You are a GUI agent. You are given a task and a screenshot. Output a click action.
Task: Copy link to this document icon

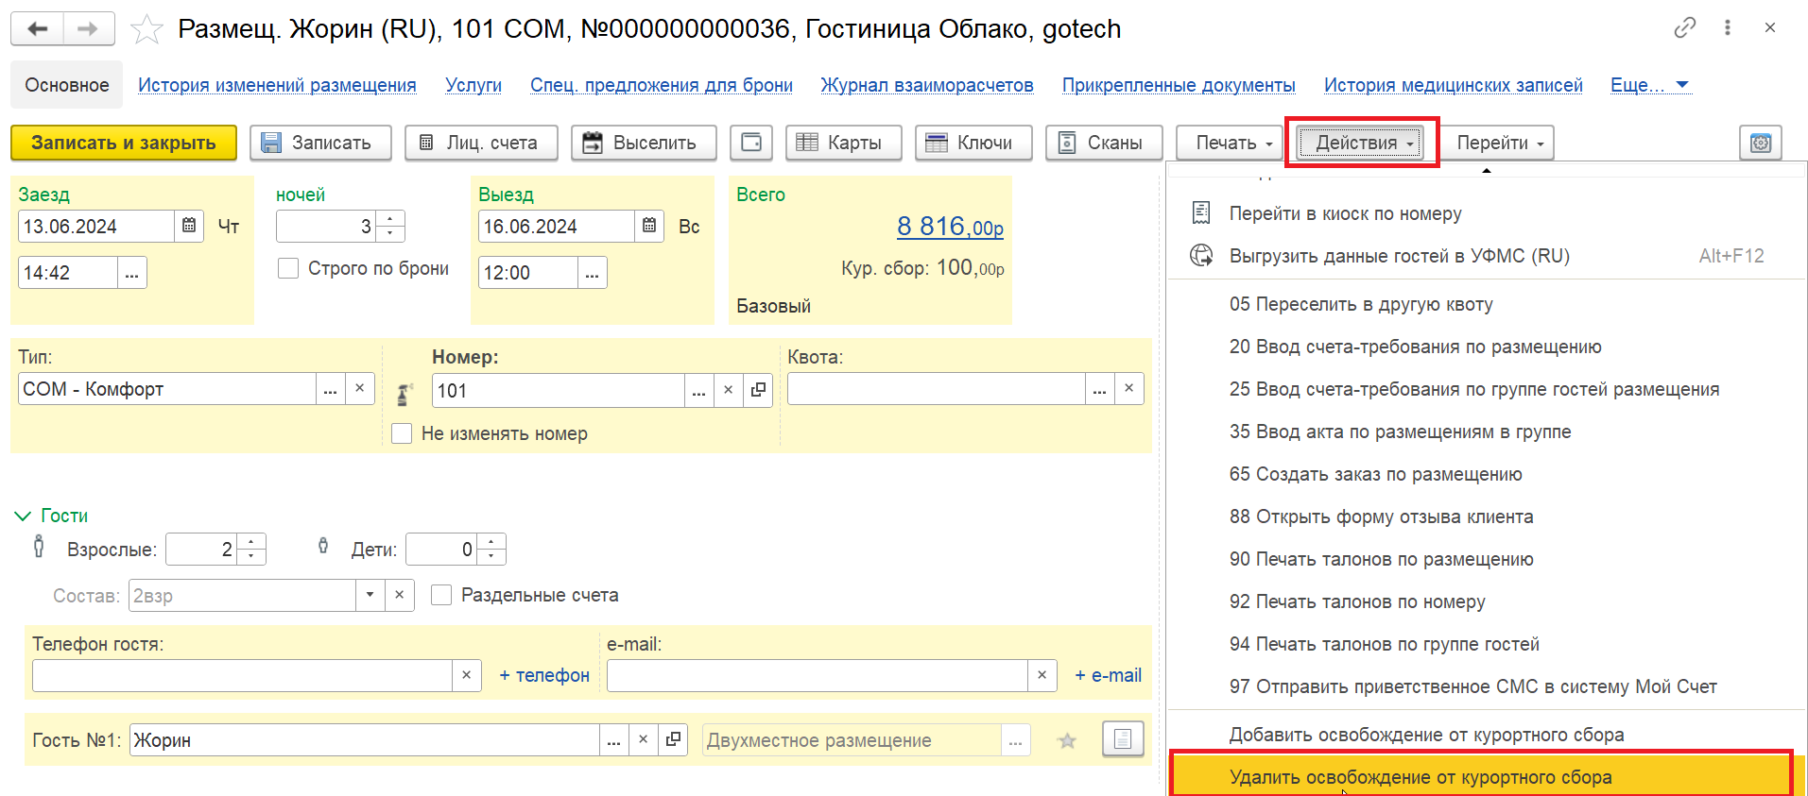[x=1684, y=28]
